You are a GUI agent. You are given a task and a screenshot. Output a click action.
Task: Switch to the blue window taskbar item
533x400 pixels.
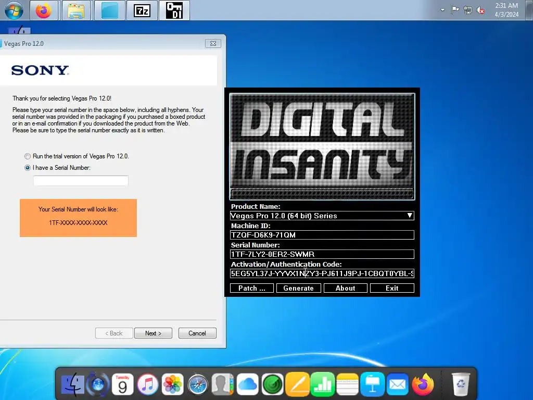pos(109,10)
